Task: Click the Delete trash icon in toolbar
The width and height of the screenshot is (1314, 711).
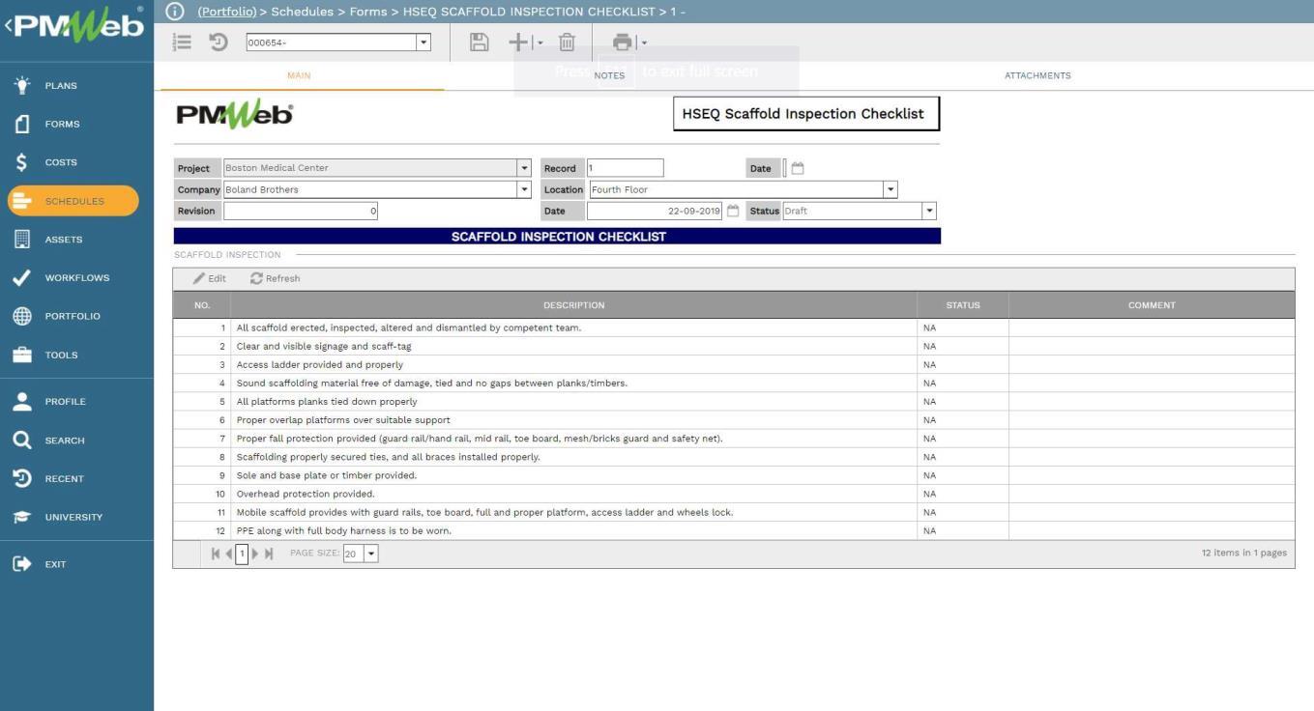Action: click(568, 42)
